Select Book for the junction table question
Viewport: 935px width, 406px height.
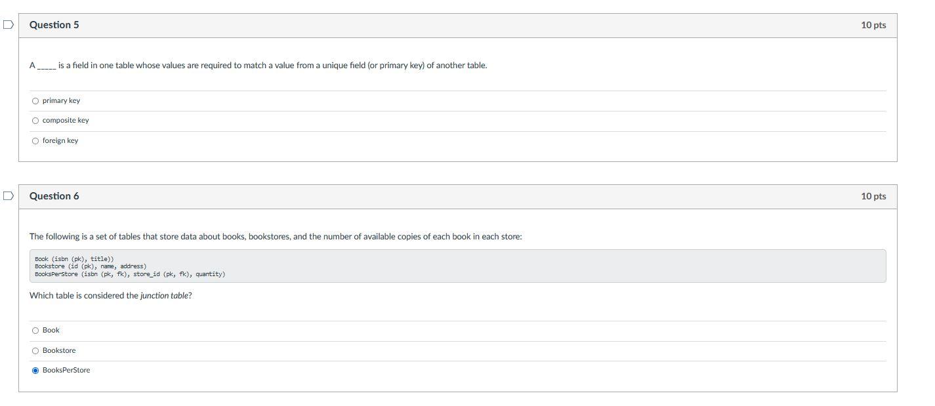(35, 330)
